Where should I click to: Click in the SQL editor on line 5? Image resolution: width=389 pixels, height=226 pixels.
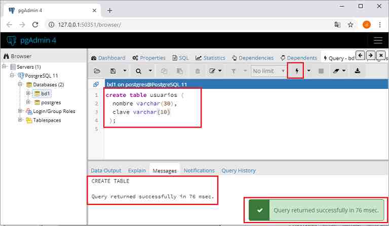pyautogui.click(x=246, y=129)
